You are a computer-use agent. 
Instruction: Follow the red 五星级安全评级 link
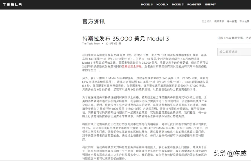coord(131,66)
